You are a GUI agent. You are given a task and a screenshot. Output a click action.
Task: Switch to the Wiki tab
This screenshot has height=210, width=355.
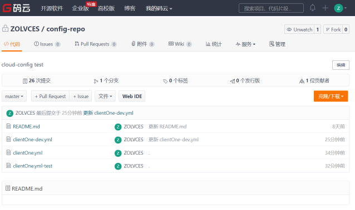180,44
